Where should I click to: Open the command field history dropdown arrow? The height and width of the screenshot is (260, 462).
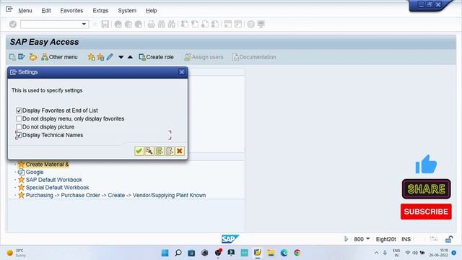[x=84, y=24]
